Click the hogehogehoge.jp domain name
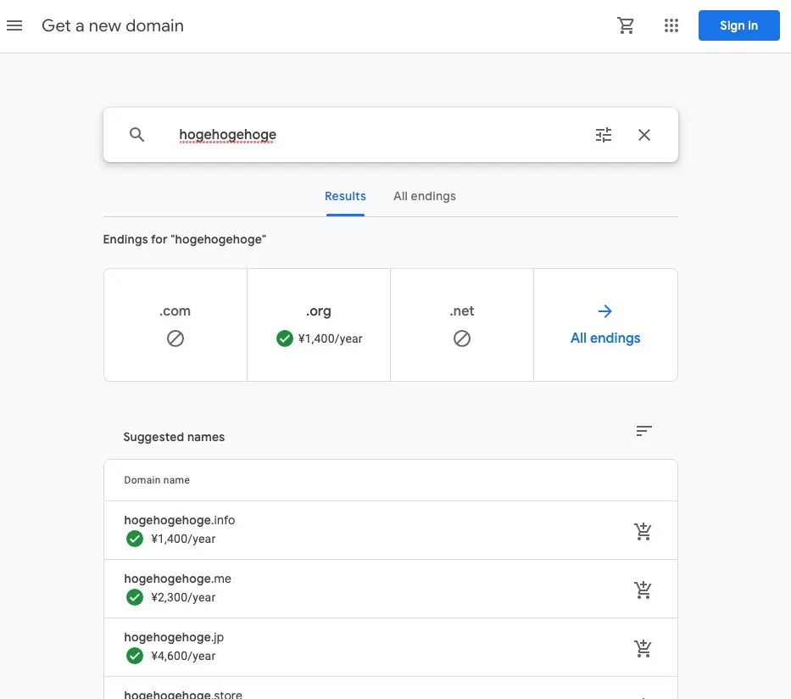Image resolution: width=791 pixels, height=699 pixels. coord(174,636)
